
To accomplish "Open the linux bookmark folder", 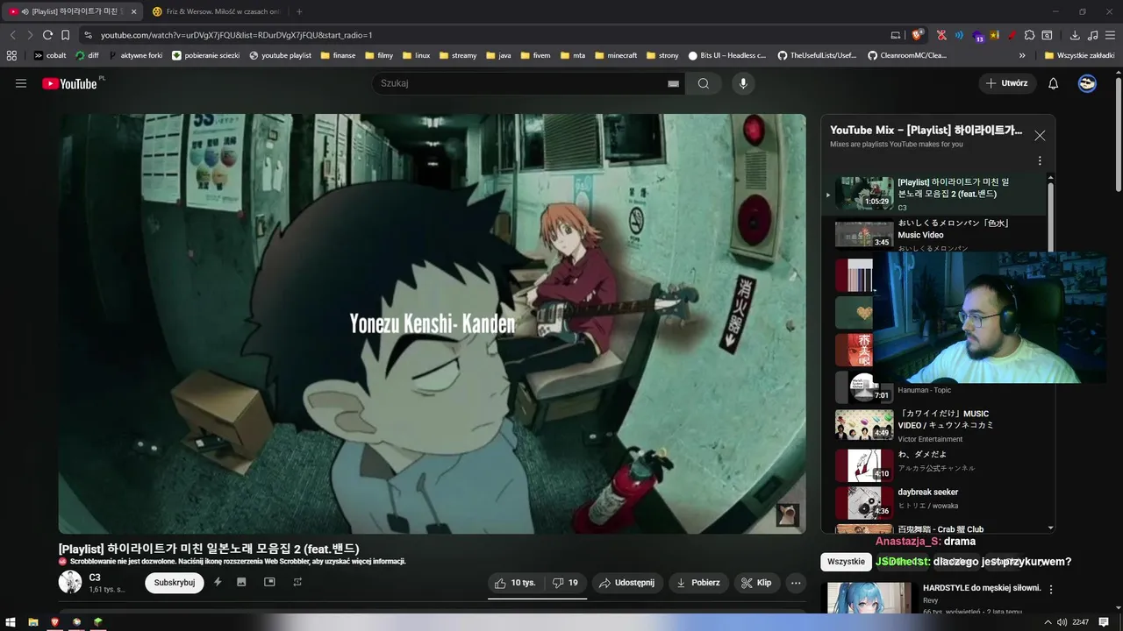I will pos(415,55).
